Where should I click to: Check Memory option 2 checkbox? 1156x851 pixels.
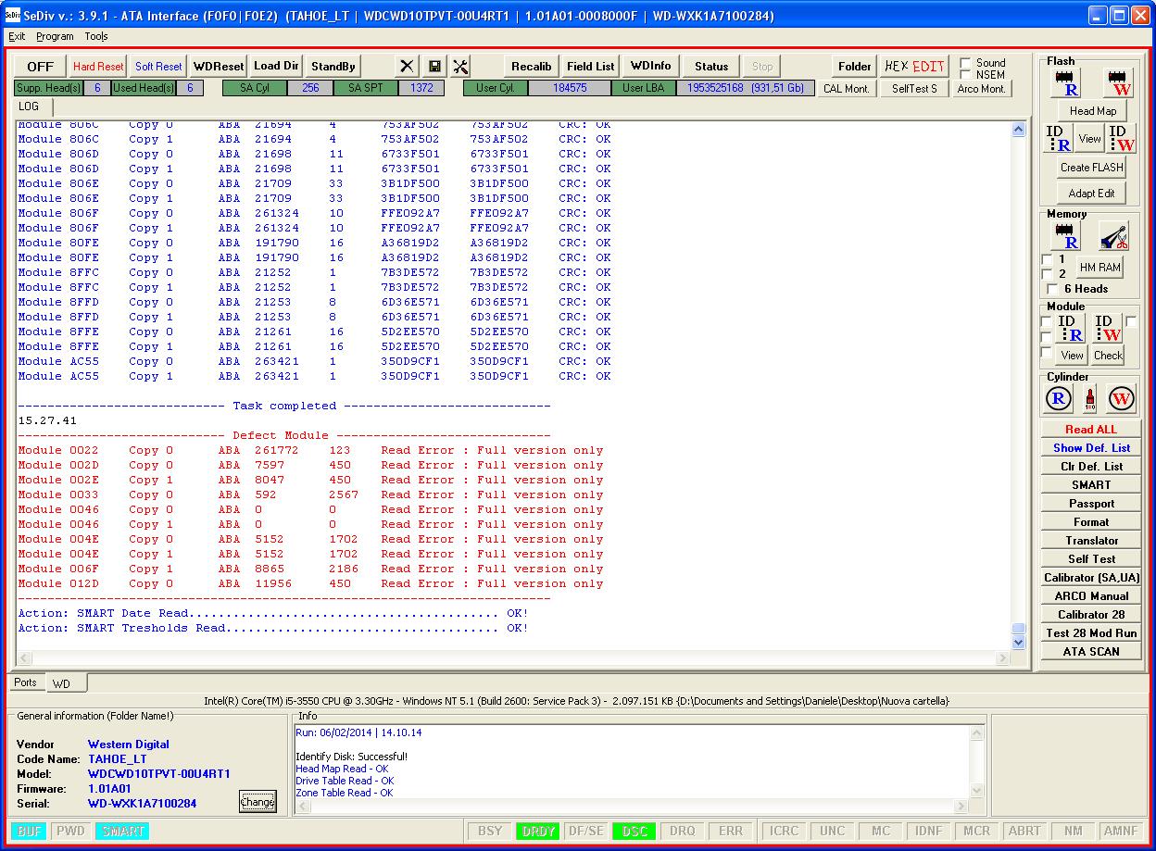[1047, 274]
